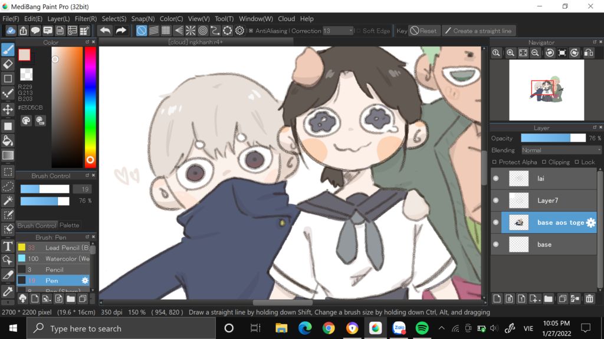Select the Eraser tool
Viewport: 604px width, 339px height.
pyautogui.click(x=8, y=64)
